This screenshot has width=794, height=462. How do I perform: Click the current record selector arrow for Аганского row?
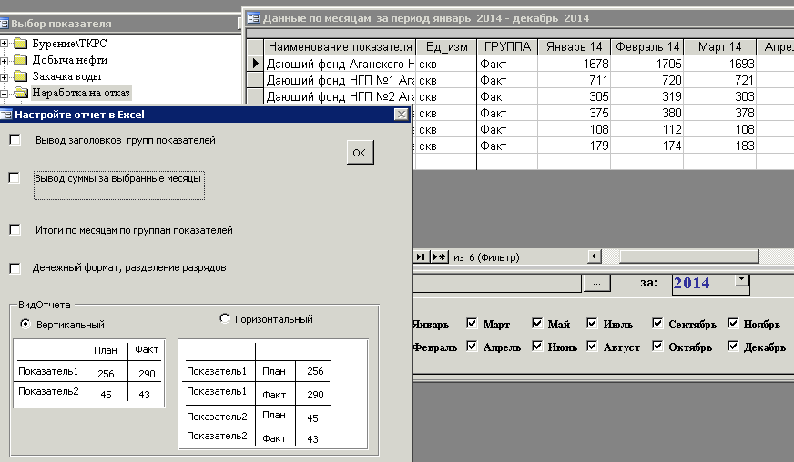click(255, 64)
